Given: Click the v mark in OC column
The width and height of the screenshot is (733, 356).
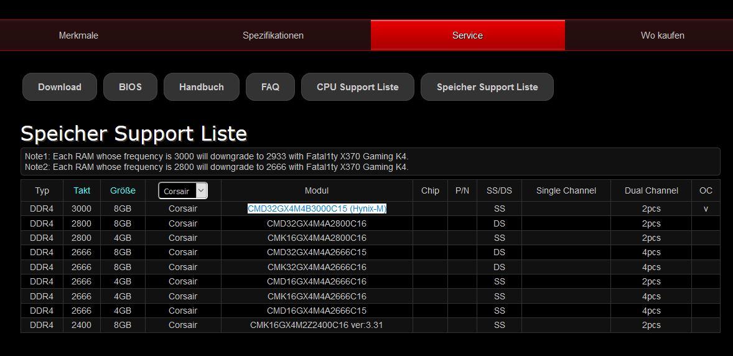Looking at the screenshot, I should [x=706, y=209].
